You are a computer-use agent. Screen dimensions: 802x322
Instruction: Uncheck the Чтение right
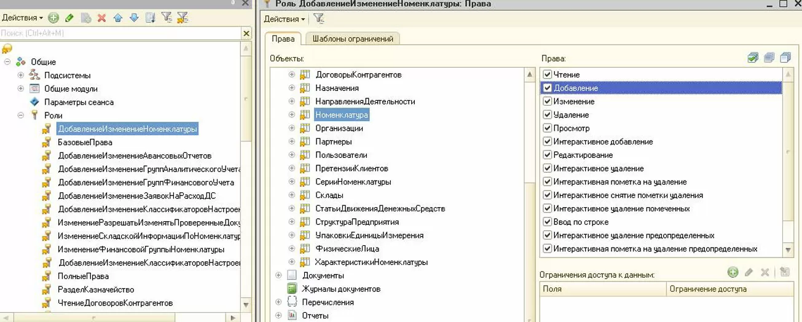pos(547,74)
